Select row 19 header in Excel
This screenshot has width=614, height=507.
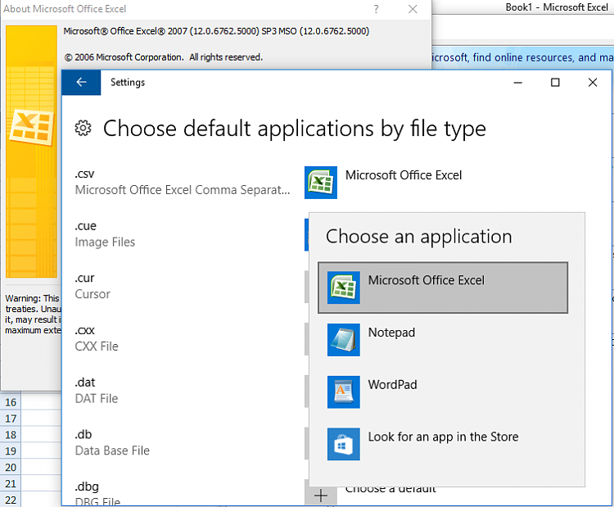[11, 451]
